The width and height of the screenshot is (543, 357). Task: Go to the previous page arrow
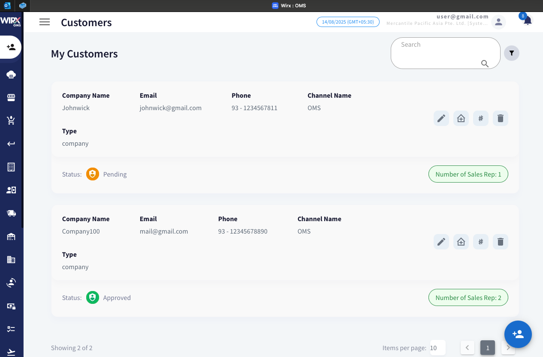coord(468,348)
